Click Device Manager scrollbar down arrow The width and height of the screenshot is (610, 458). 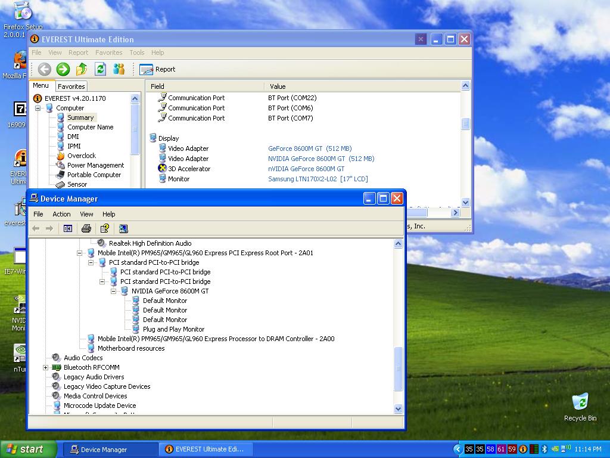click(398, 409)
